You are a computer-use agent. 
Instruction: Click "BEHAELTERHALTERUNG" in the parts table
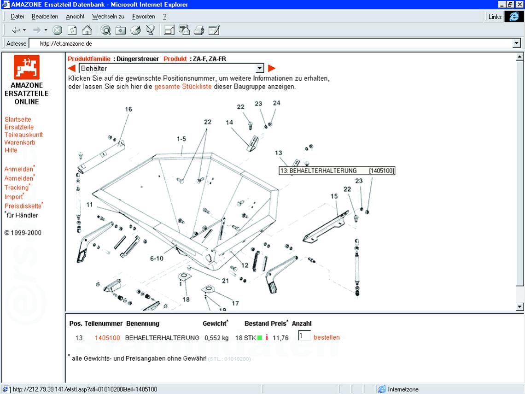pos(162,338)
